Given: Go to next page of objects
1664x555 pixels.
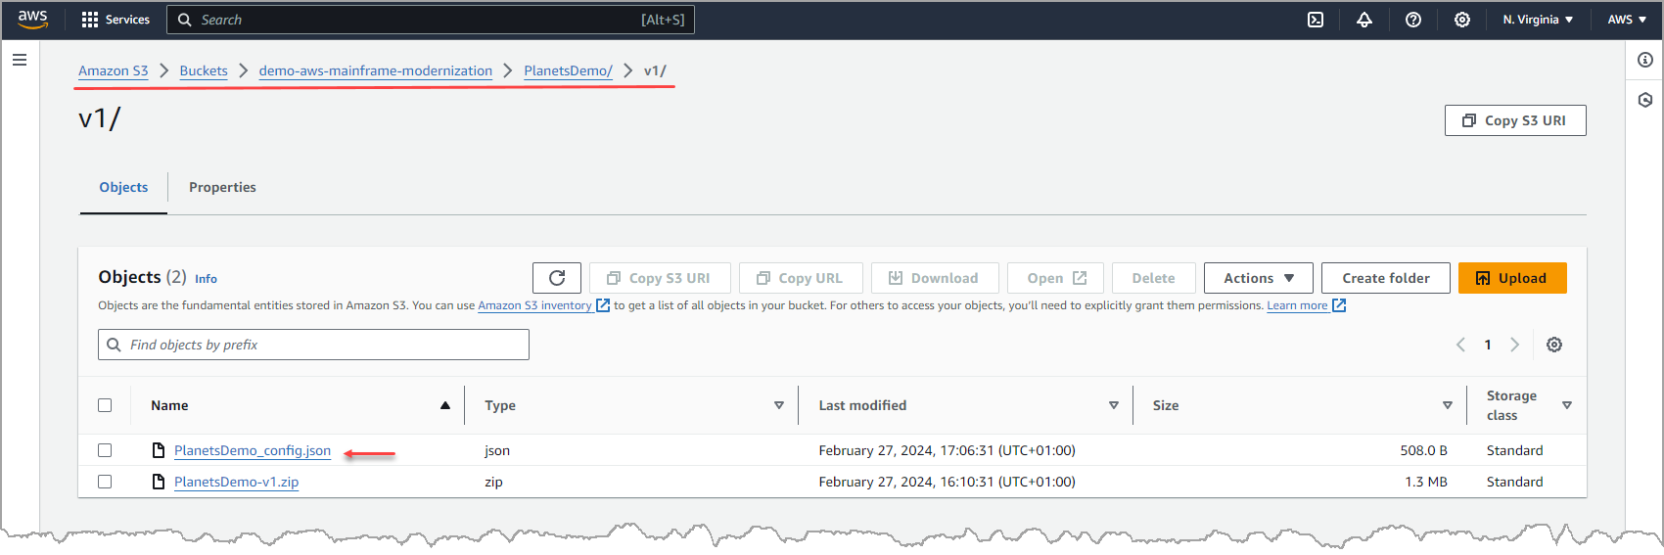Looking at the screenshot, I should pos(1514,345).
